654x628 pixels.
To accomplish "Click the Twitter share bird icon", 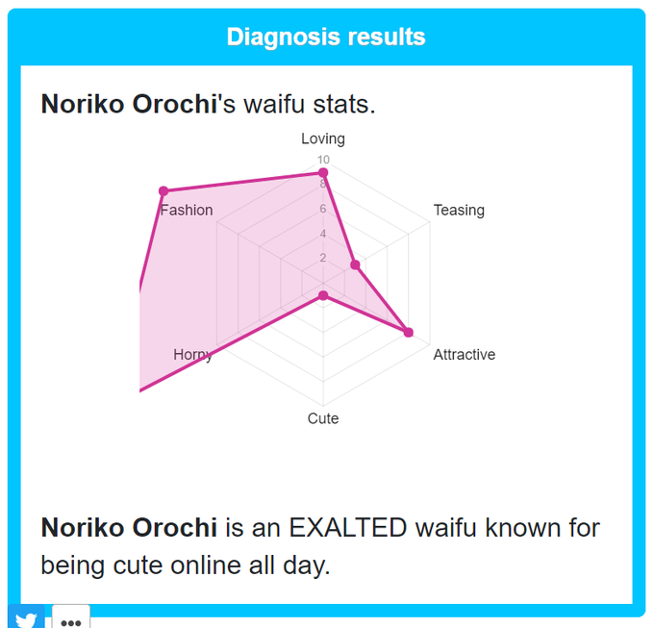I will click(26, 617).
